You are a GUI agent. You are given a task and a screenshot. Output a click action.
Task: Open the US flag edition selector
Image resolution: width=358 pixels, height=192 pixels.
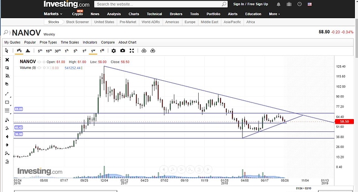click(x=310, y=4)
